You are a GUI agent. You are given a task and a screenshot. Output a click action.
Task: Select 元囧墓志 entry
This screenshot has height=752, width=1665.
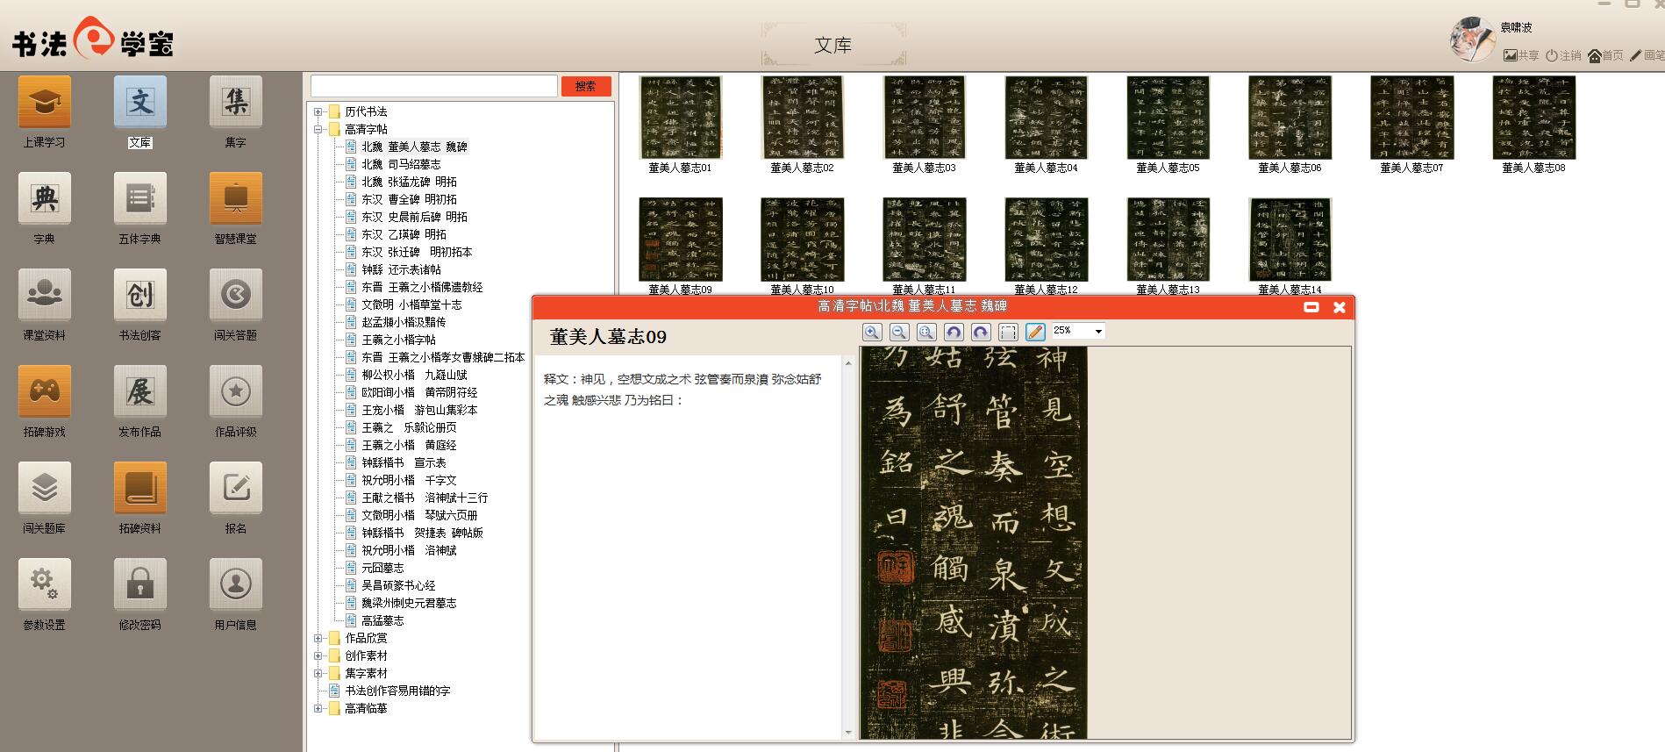pyautogui.click(x=382, y=568)
